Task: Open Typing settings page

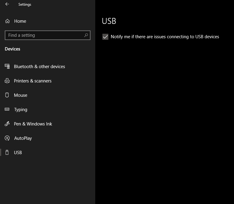Action: 21,110
